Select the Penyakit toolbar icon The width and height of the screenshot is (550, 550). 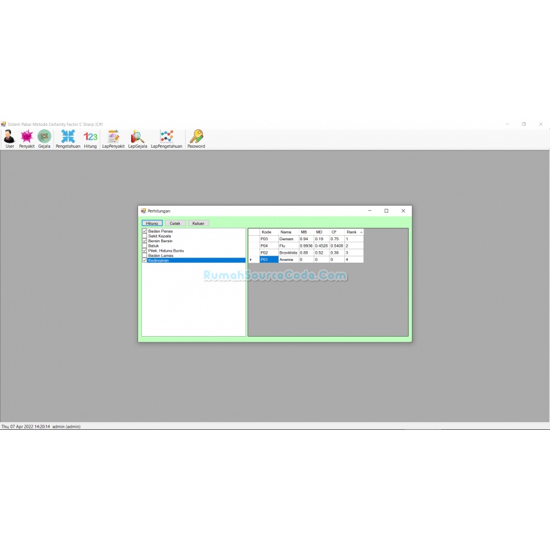click(x=26, y=138)
